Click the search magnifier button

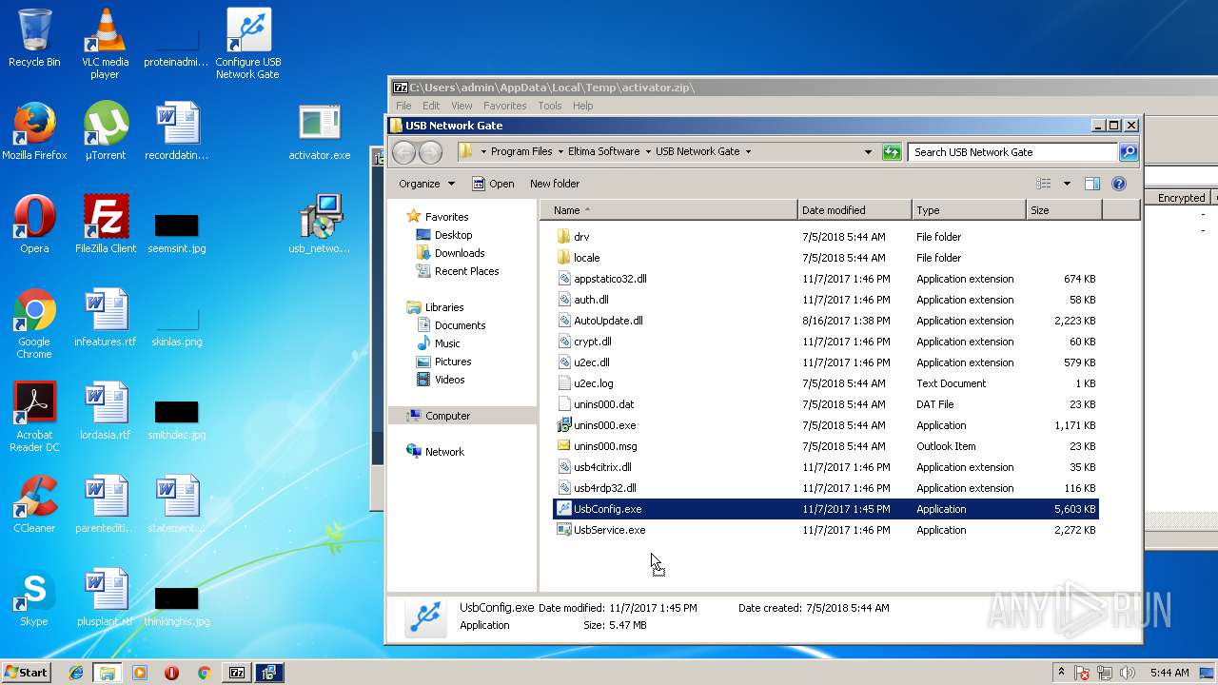(1128, 152)
